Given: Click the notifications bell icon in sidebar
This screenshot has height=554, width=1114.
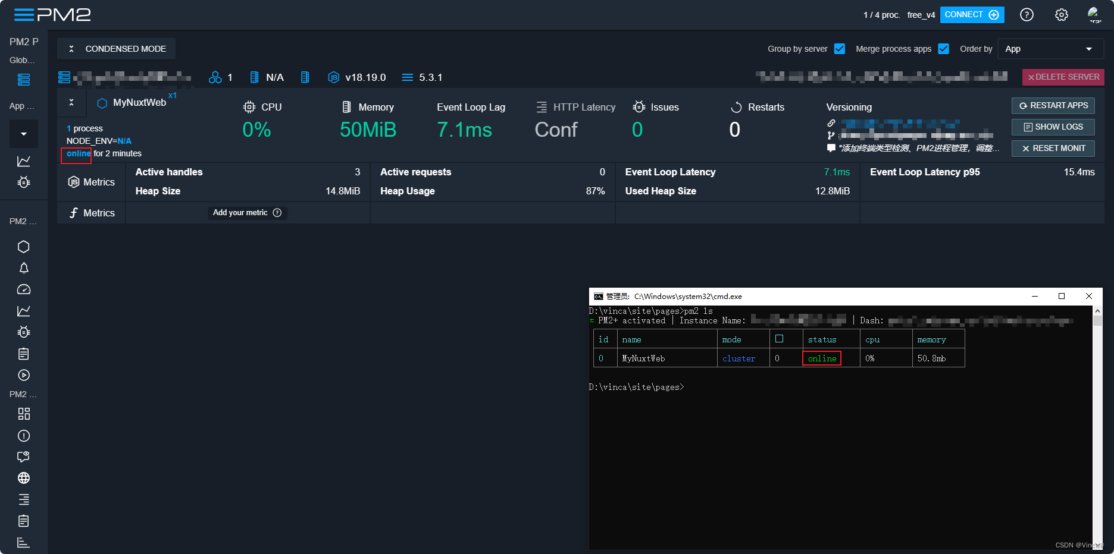Looking at the screenshot, I should 24,268.
